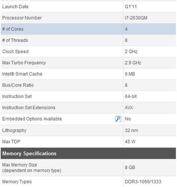The height and width of the screenshot is (187, 177).
Task: Select the AVX extension value
Action: click(129, 108)
